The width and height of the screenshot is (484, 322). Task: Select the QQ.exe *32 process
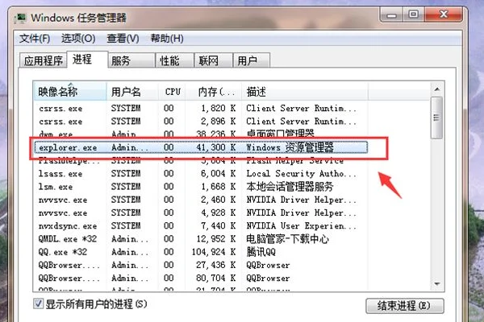click(201, 252)
